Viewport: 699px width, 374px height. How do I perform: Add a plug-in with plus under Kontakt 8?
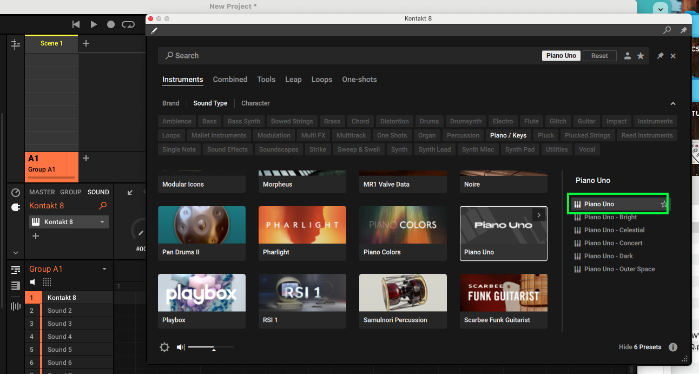[36, 236]
